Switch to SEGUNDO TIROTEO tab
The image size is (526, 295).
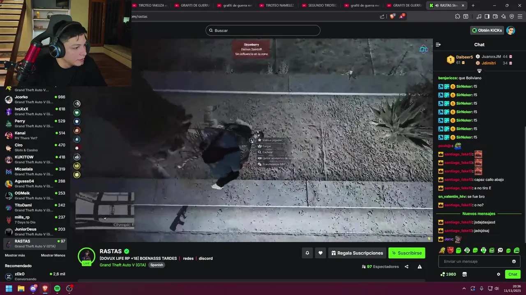point(319,5)
